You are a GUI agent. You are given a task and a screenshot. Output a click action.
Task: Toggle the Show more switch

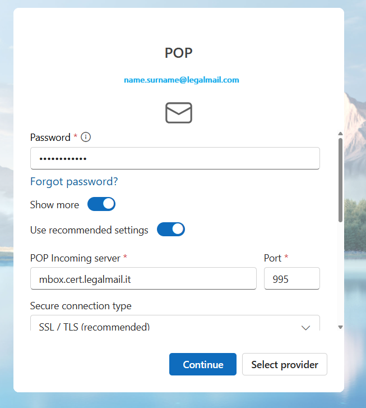point(101,204)
